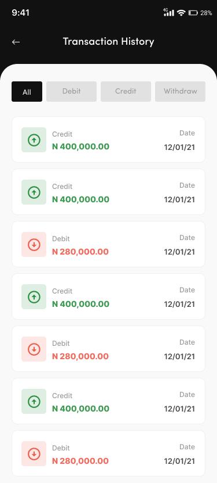Click the Wi-Fi status icon

click(x=181, y=13)
